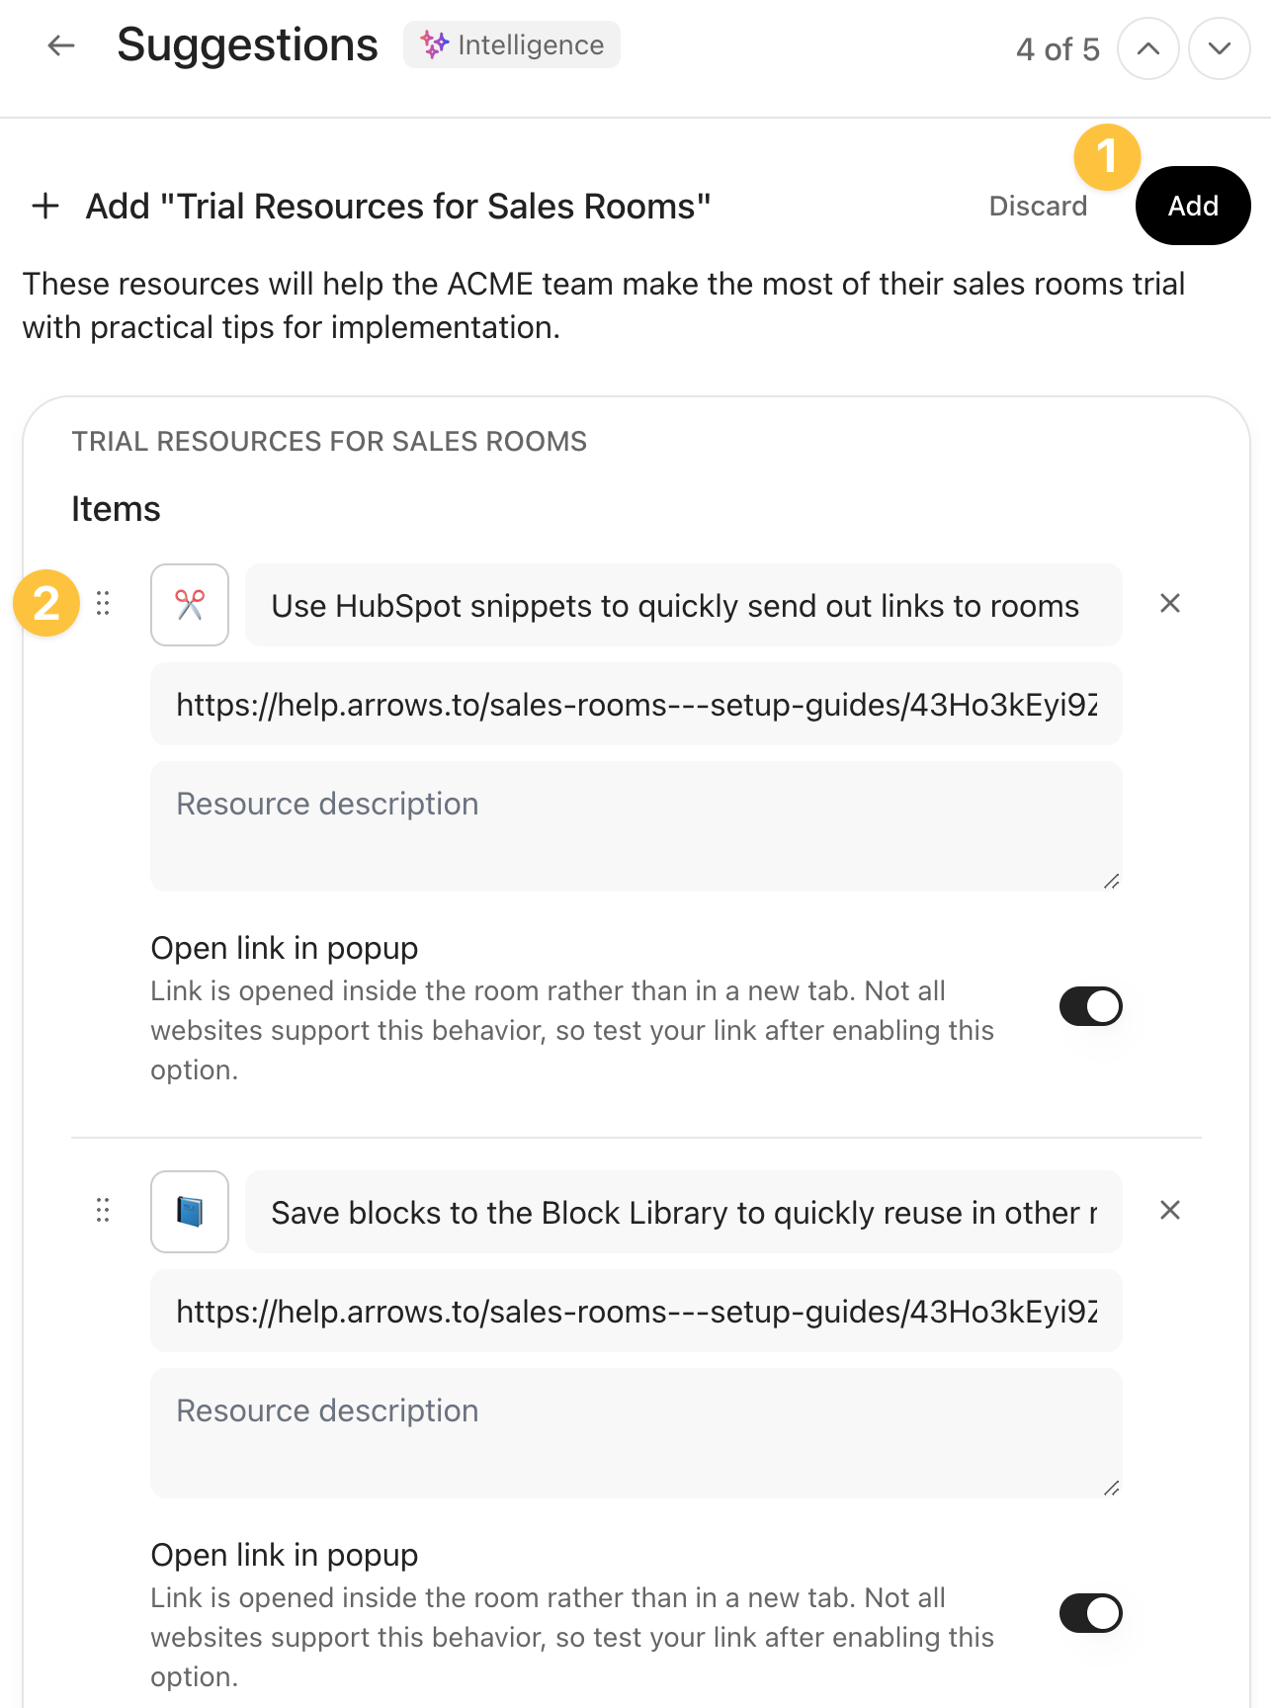The height and width of the screenshot is (1708, 1271).
Task: Remove the Block Library resource item
Action: [x=1170, y=1211]
